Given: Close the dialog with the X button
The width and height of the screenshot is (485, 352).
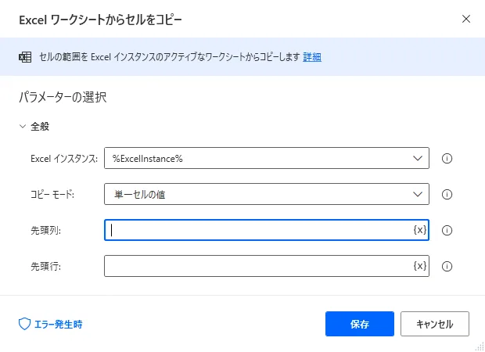Looking at the screenshot, I should [466, 18].
